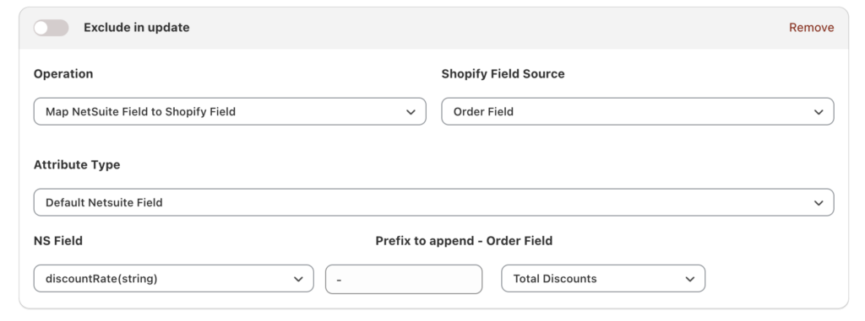Screen dimensions: 865x321
Task: Click the Attribute Type label
Action: (77, 164)
